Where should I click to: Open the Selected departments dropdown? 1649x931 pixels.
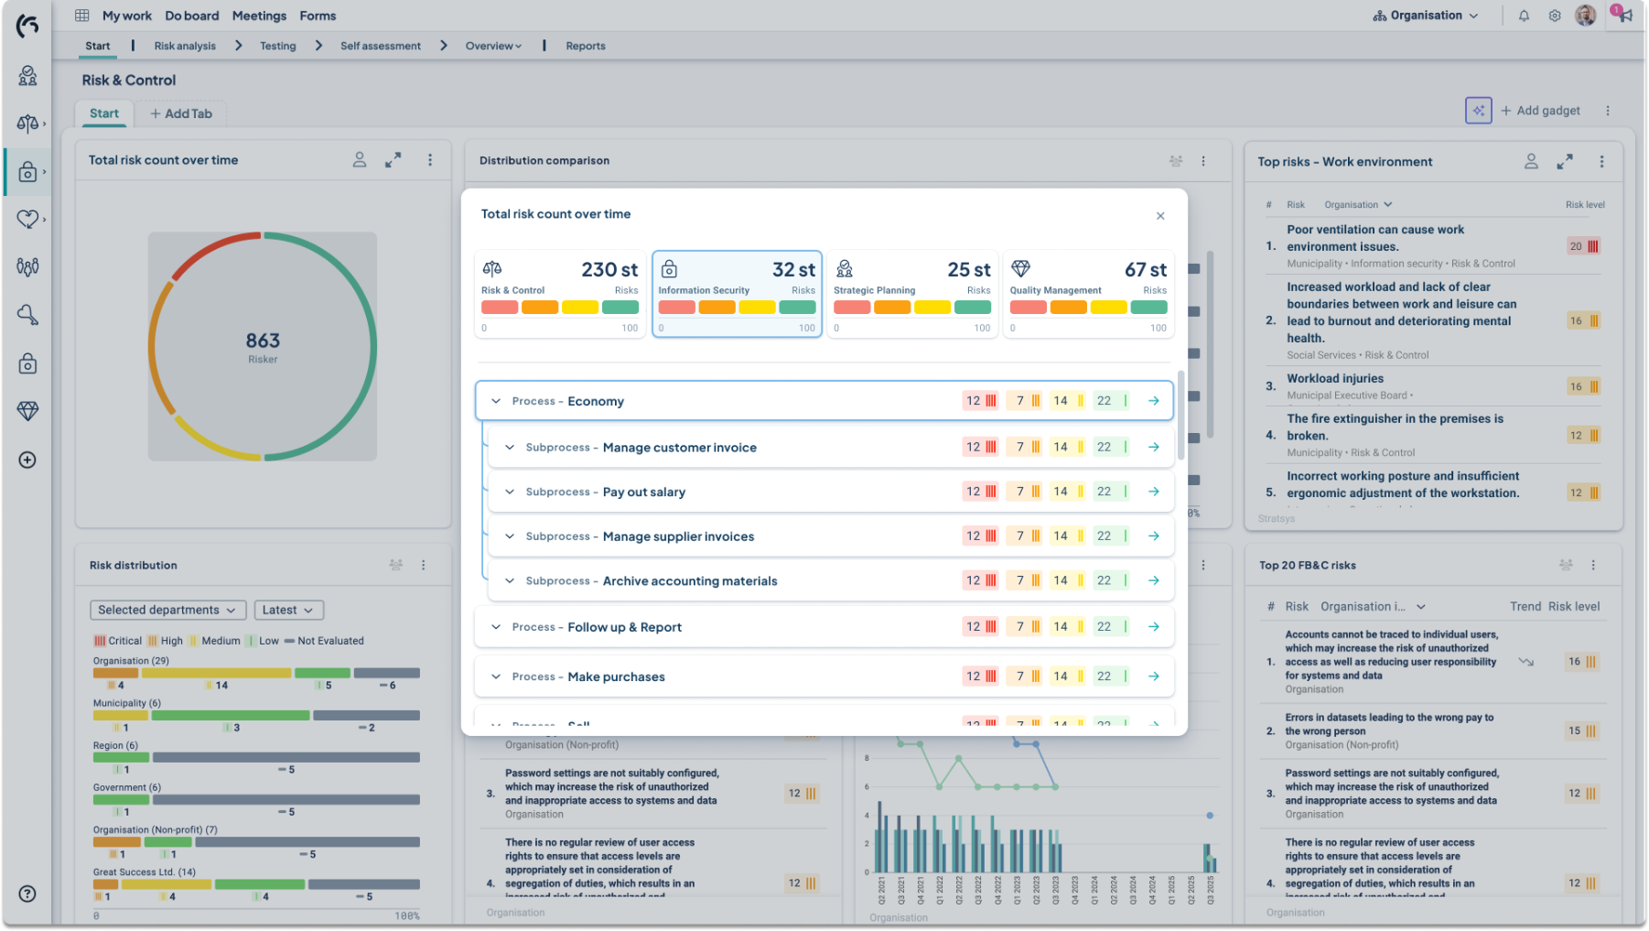pos(167,610)
